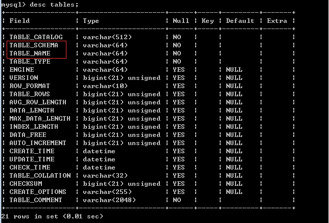The width and height of the screenshot is (329, 223).
Task: Click the TABLE_COLLATION field name
Action: [40, 176]
